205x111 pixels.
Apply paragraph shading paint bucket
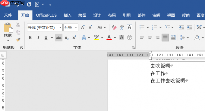(197, 38)
